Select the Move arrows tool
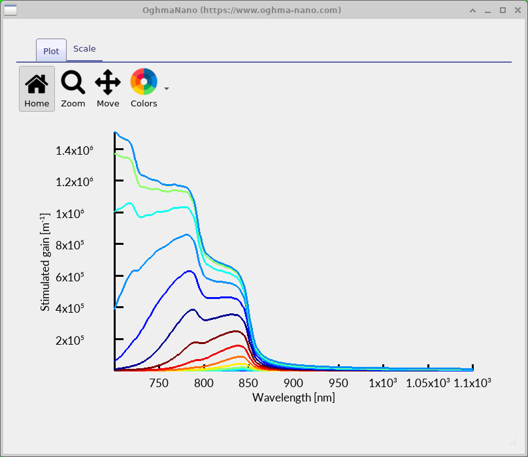 [108, 89]
